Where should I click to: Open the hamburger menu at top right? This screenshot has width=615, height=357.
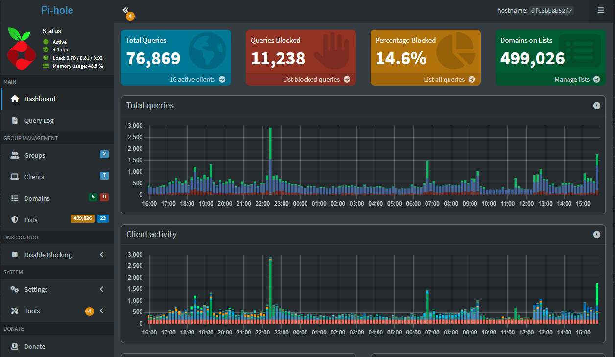coord(601,10)
